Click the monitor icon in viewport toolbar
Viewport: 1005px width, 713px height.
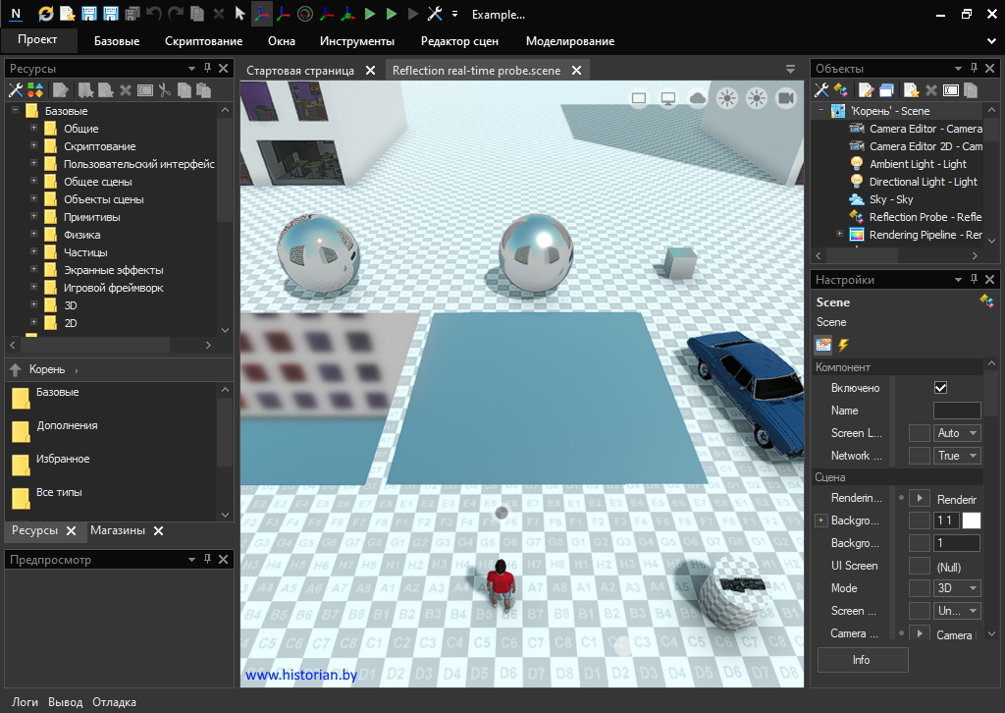(x=668, y=98)
